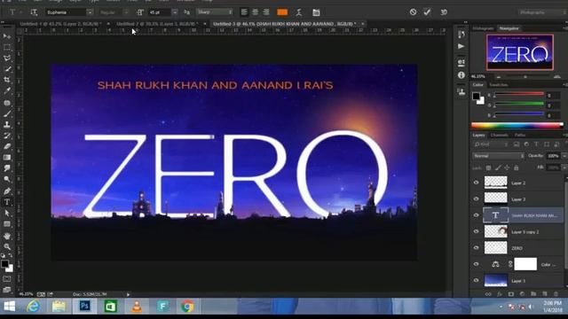Pick a color from the spectrum ramp
The width and height of the screenshot is (568, 319).
517,126
